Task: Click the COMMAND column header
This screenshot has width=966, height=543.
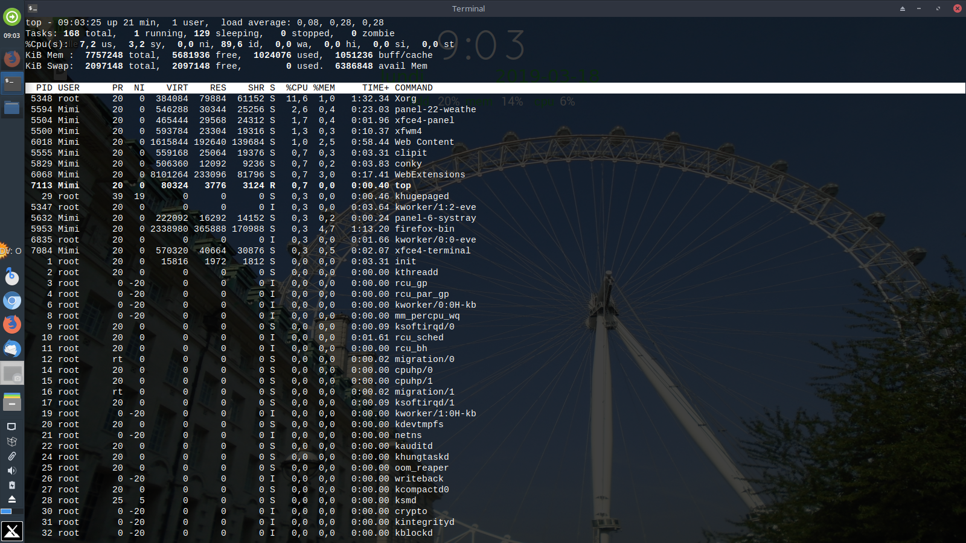Action: [x=414, y=88]
